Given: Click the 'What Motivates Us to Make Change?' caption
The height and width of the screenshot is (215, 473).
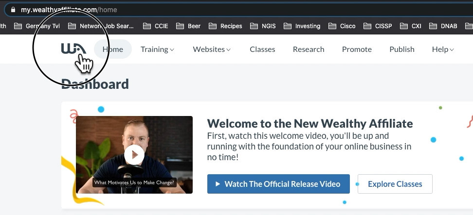Looking at the screenshot, I should 134,182.
